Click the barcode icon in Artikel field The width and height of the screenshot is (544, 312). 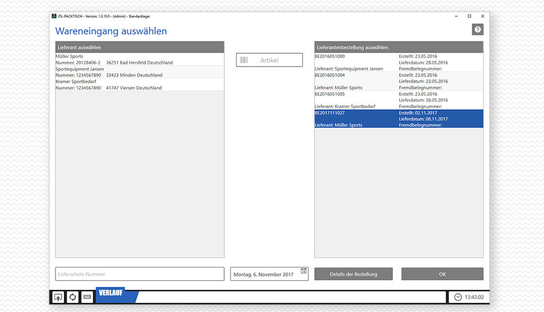tap(244, 60)
